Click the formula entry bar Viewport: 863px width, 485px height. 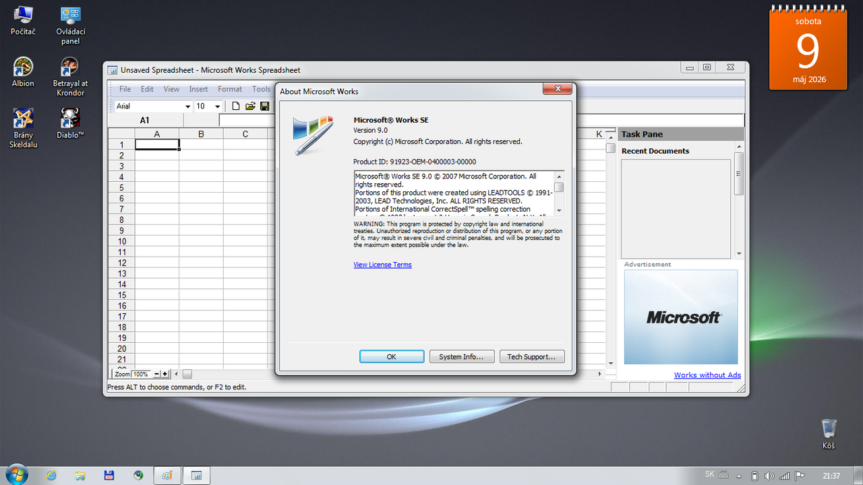point(247,121)
